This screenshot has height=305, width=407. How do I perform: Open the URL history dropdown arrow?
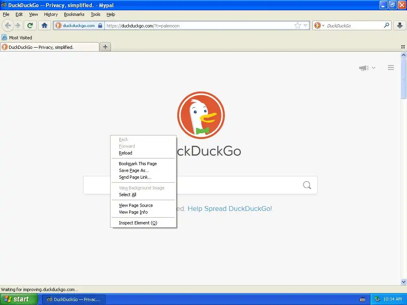(x=306, y=25)
